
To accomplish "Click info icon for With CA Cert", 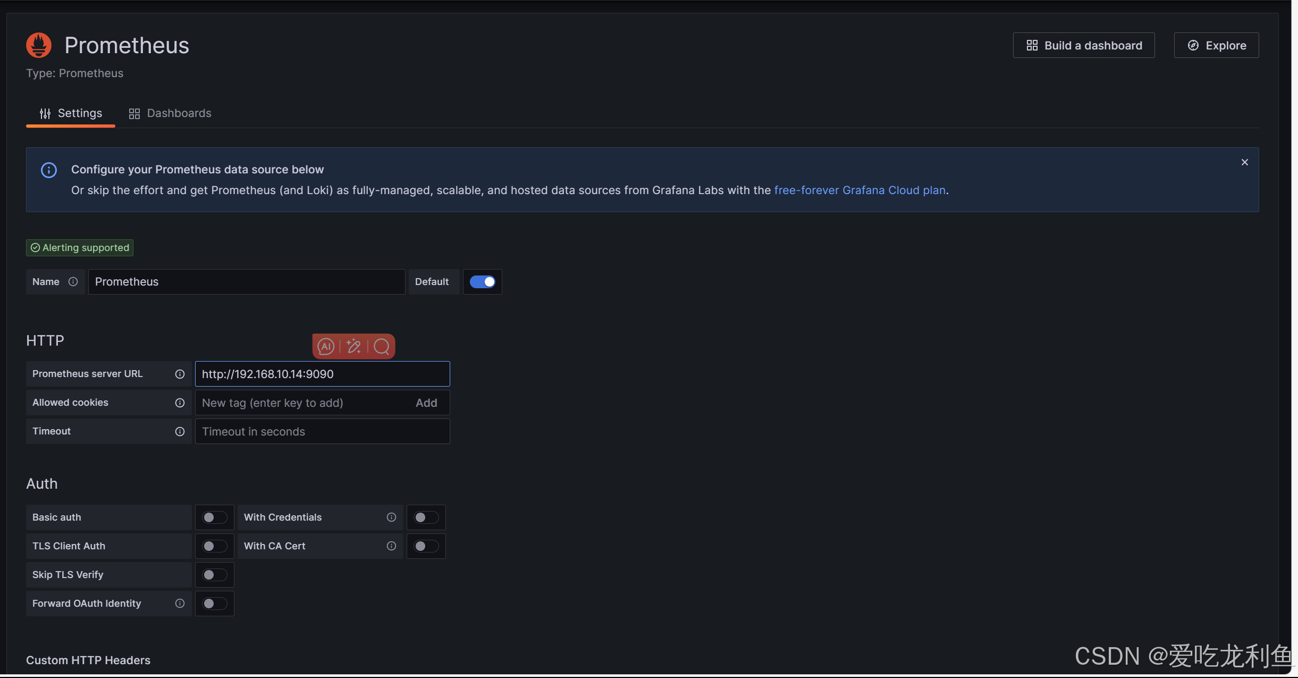I will pyautogui.click(x=391, y=546).
